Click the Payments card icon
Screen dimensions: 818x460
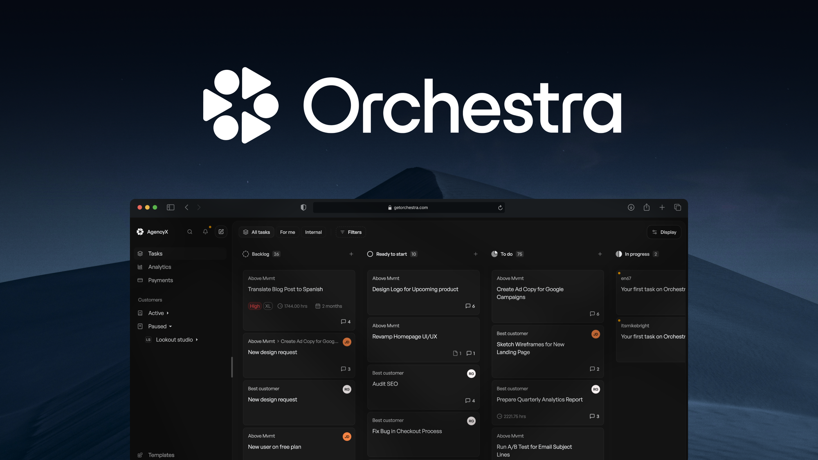(141, 280)
